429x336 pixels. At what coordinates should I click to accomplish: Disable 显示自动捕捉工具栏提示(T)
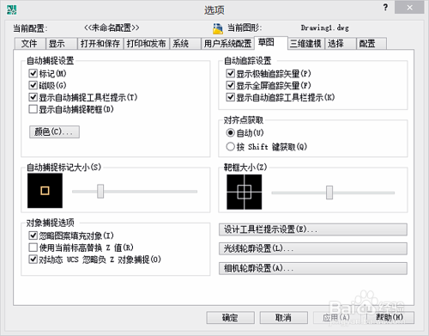(33, 97)
